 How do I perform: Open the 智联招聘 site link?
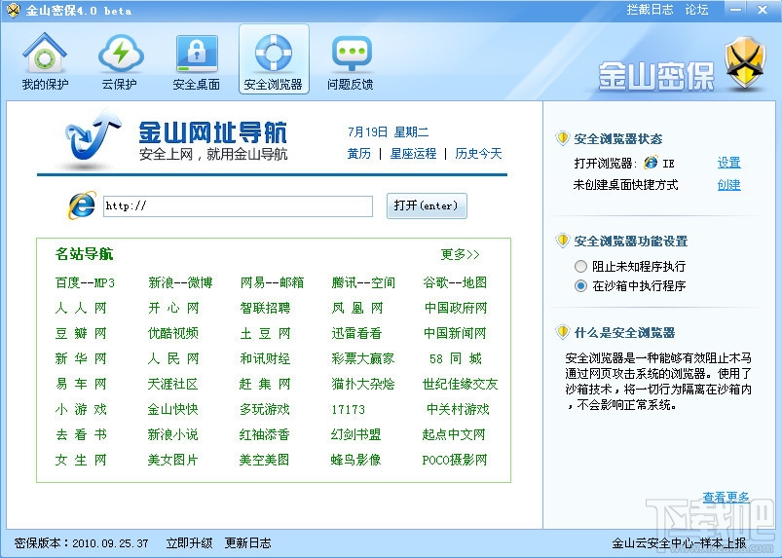pyautogui.click(x=265, y=308)
